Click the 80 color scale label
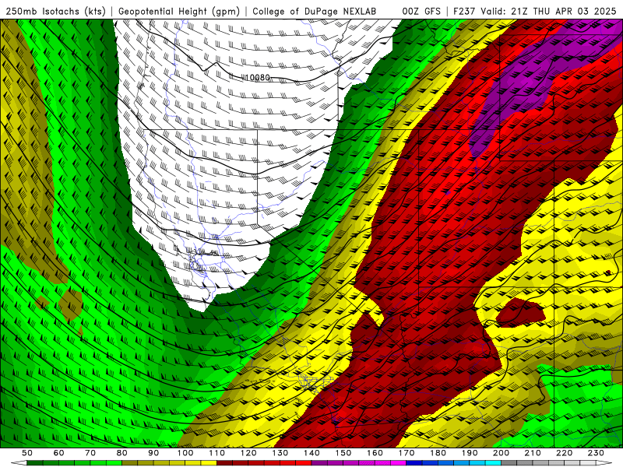 [x=121, y=453]
